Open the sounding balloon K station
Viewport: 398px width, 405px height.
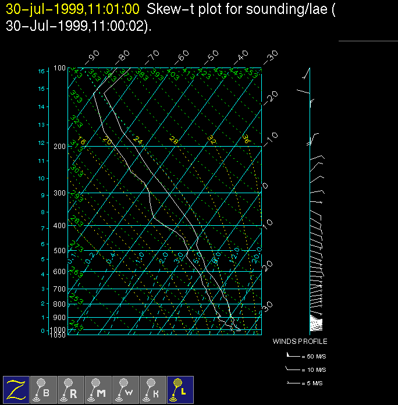pyautogui.click(x=153, y=389)
